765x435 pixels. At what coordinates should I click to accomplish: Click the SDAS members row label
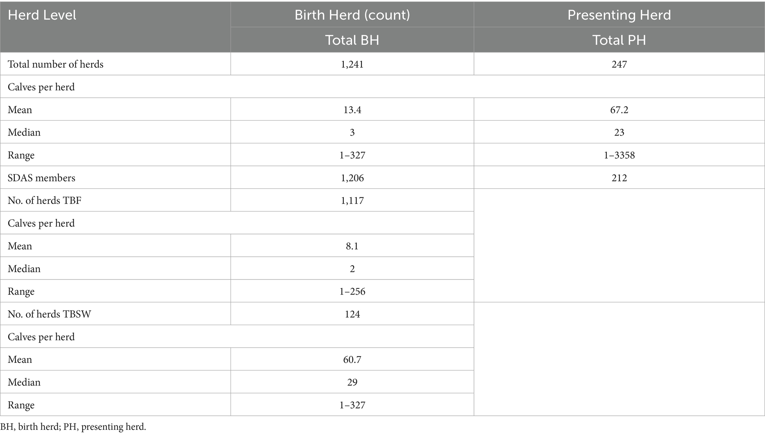pos(41,178)
